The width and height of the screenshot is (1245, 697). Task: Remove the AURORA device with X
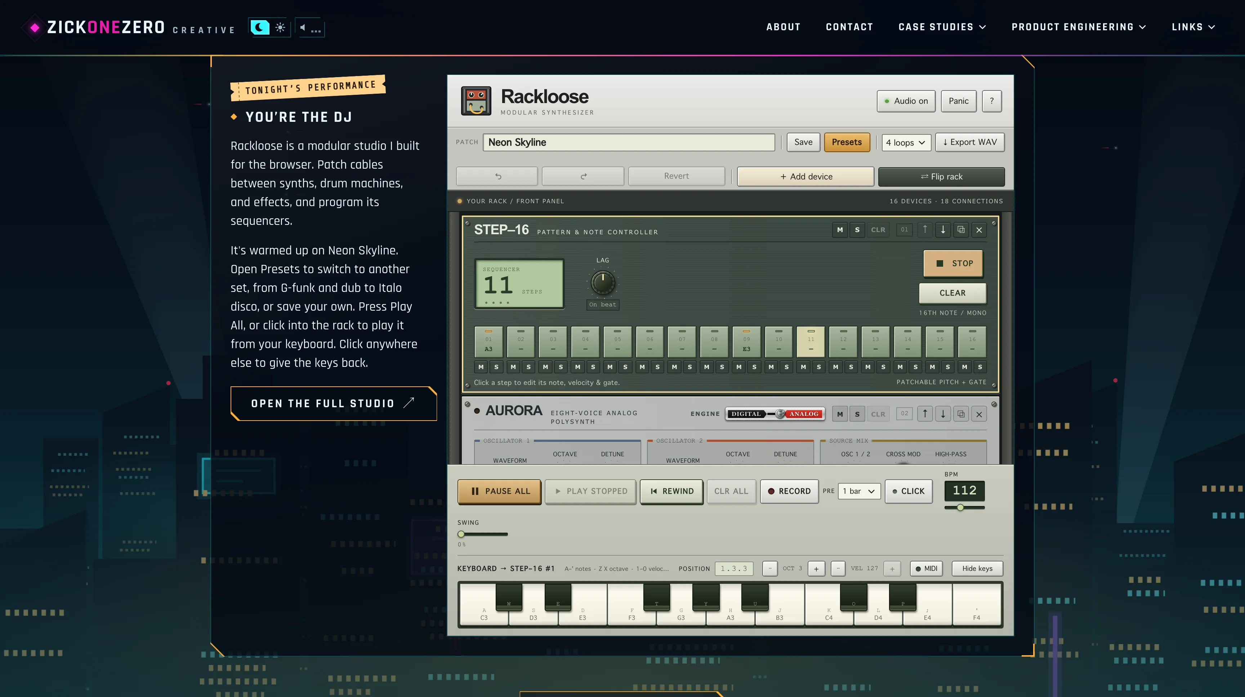[x=979, y=414]
